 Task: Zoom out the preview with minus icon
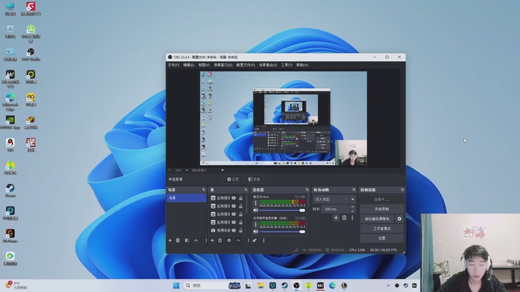pos(170,170)
